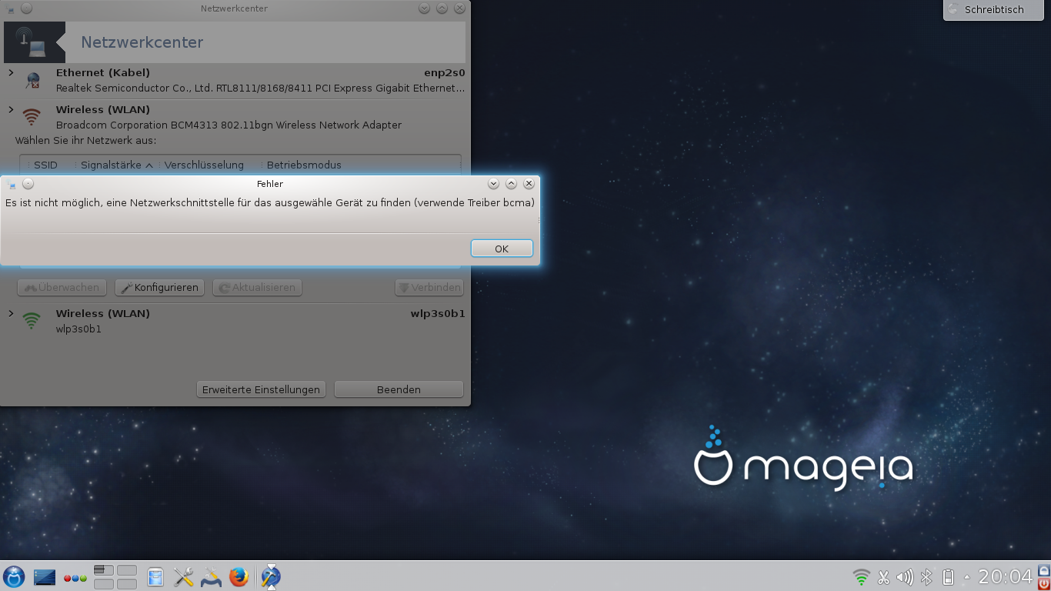1051x591 pixels.
Task: Click the red power button icon
Action: 1044,584
